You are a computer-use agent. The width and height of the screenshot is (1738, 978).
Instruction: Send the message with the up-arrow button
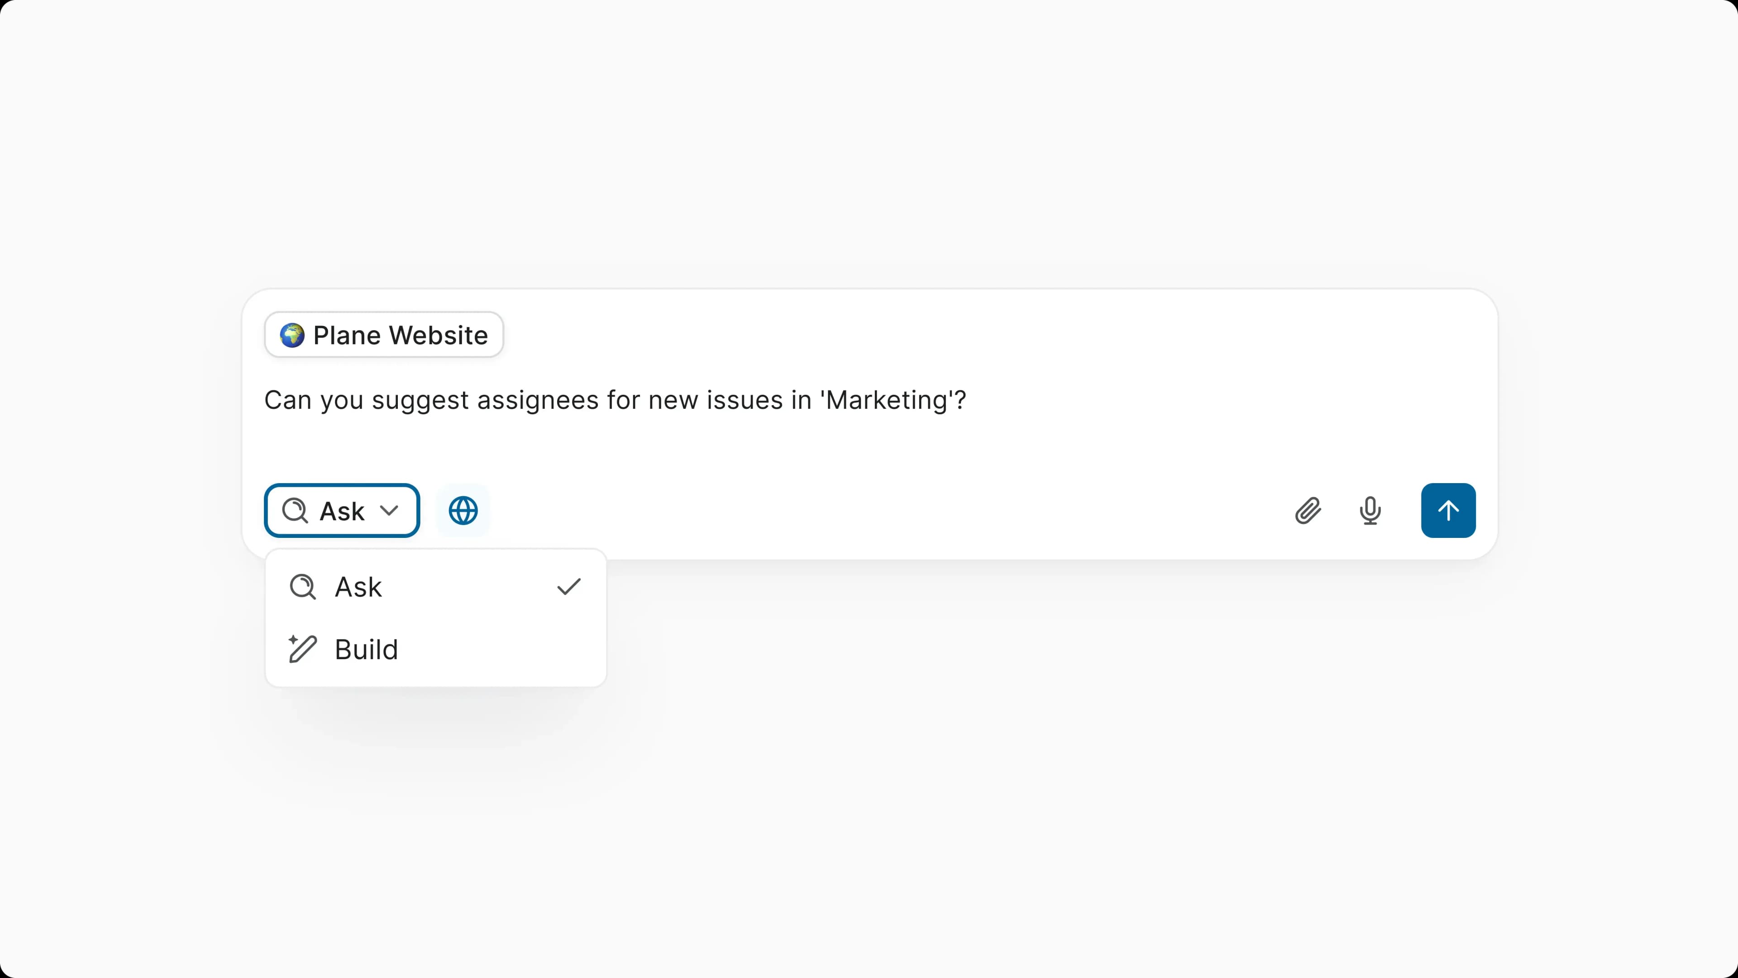(x=1448, y=511)
